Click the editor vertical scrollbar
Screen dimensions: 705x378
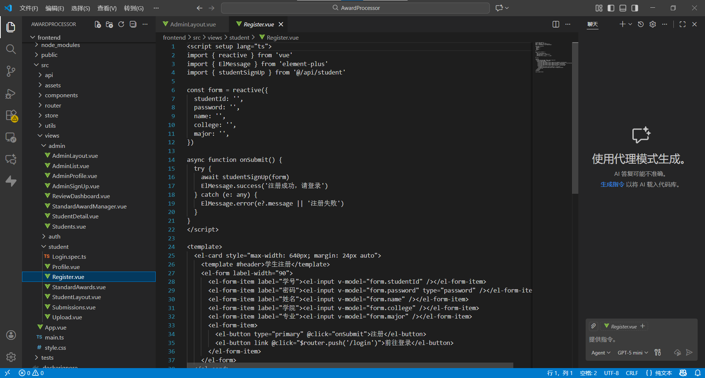pyautogui.click(x=575, y=117)
